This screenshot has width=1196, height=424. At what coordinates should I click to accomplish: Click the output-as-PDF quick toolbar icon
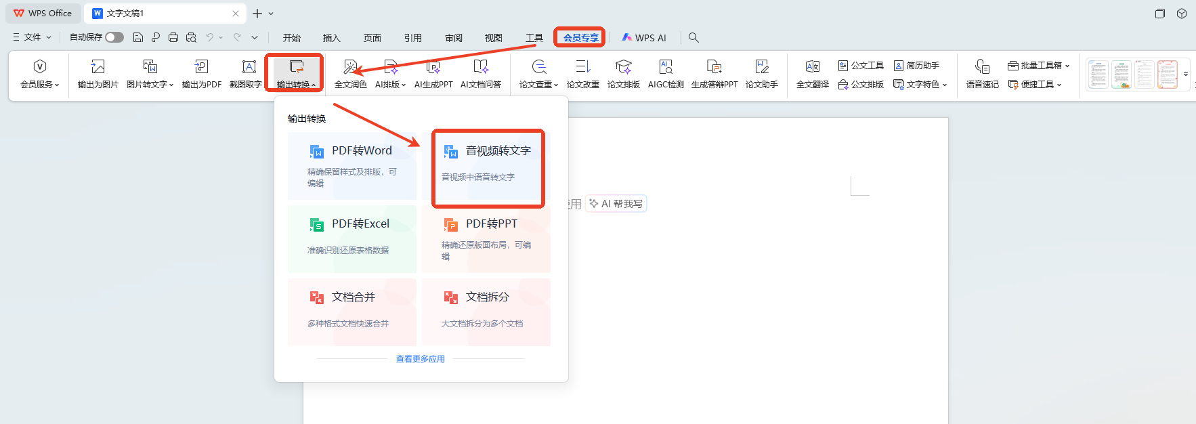tap(156, 37)
